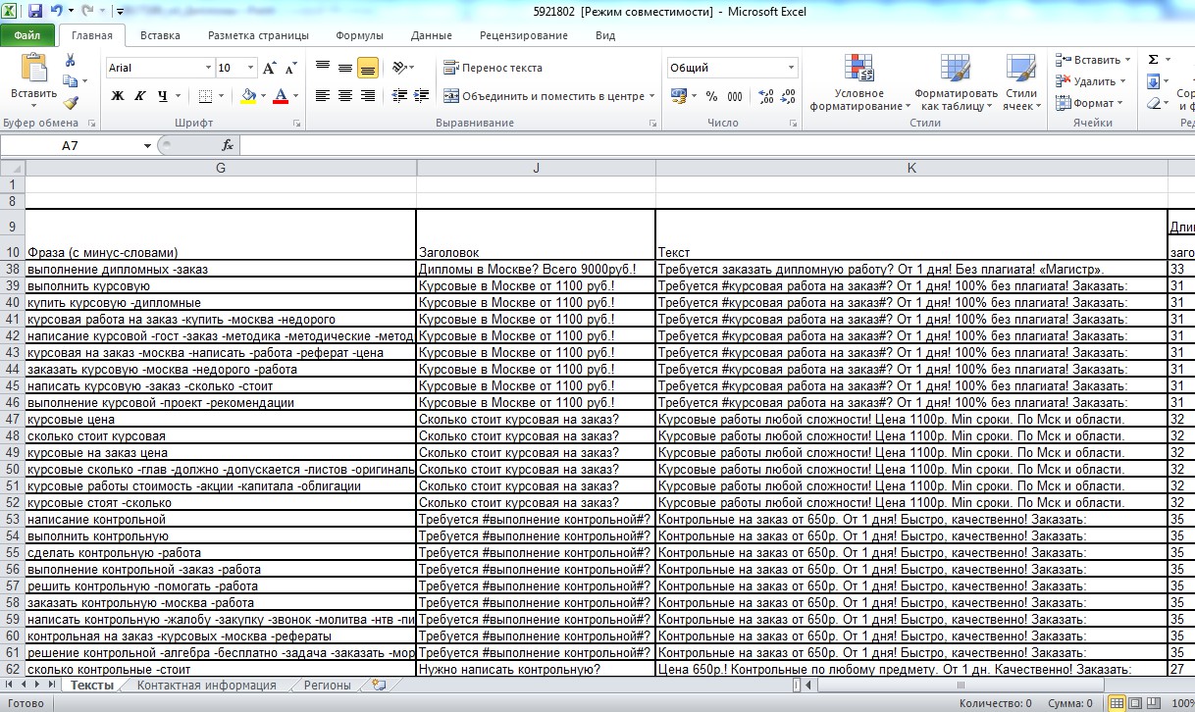The width and height of the screenshot is (1195, 712).
Task: Decrease decimal places
Action: (x=789, y=96)
